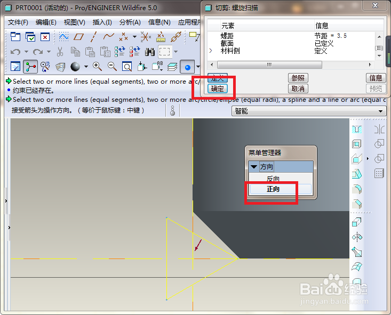Click the element list scroll-down arrow
391x315 pixels.
point(379,56)
